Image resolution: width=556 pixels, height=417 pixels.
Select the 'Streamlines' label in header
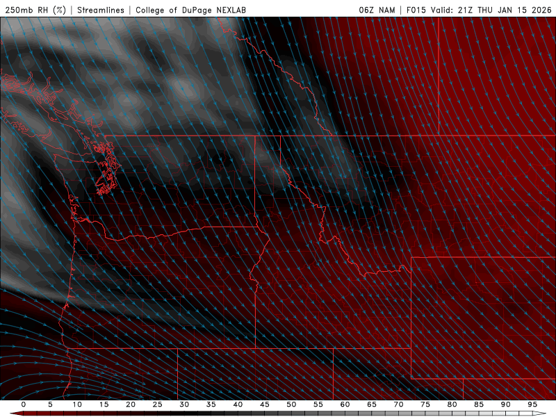click(x=101, y=10)
